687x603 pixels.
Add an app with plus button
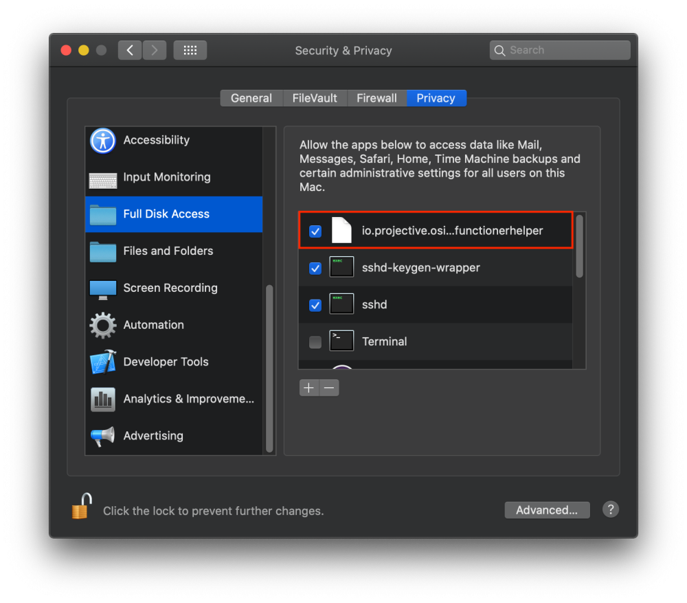309,388
